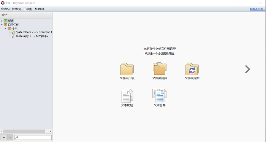Click the 今天 folder icon
The image size is (266, 142).
coord(9,28)
